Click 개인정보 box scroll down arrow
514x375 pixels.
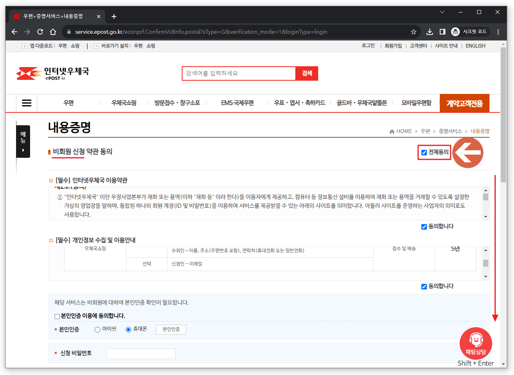pos(486,277)
